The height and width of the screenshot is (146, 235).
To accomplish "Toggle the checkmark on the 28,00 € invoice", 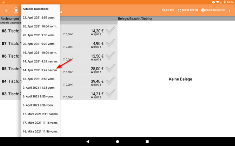I will coord(110,68).
